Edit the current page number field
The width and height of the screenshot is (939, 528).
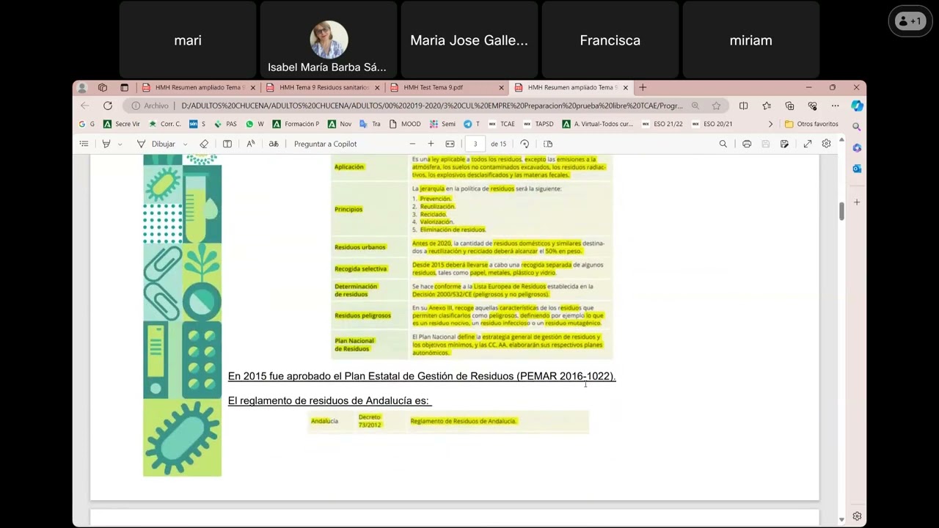pos(475,144)
